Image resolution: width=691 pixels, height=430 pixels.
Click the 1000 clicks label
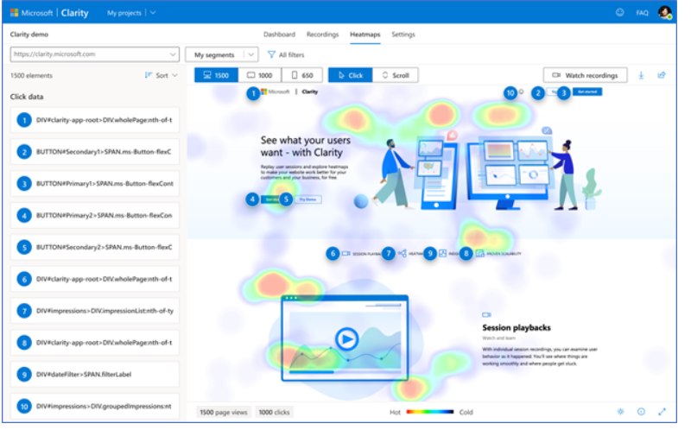274,412
